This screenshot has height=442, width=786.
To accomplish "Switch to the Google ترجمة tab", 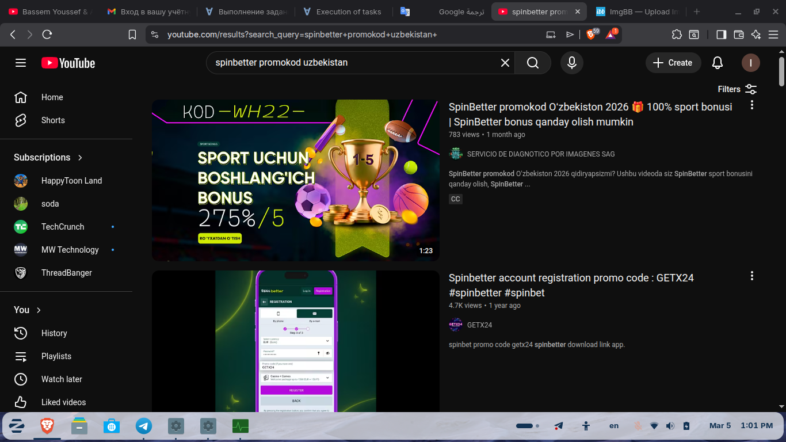I will point(442,12).
